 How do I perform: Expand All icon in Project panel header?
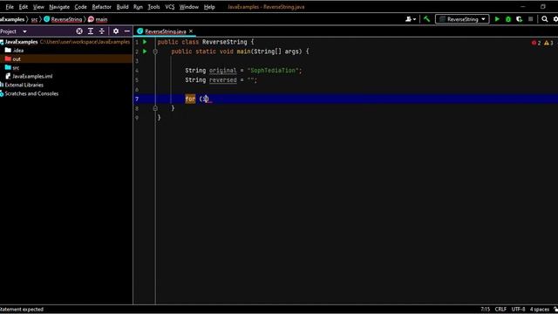click(x=91, y=31)
